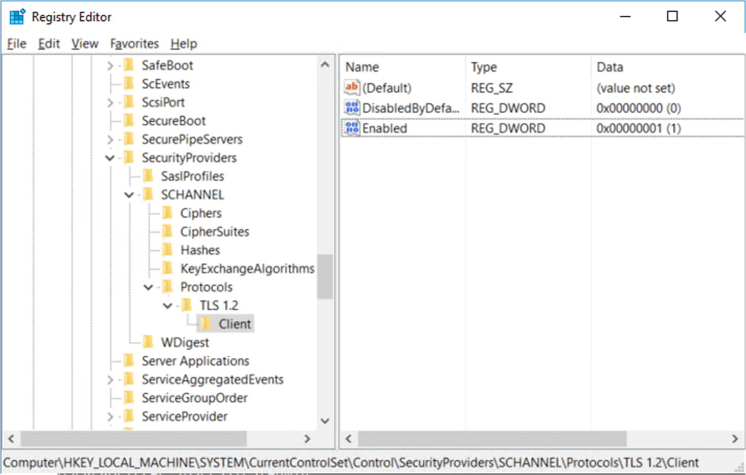Select the CipherSuites folder icon
746x475 pixels.
coord(168,231)
